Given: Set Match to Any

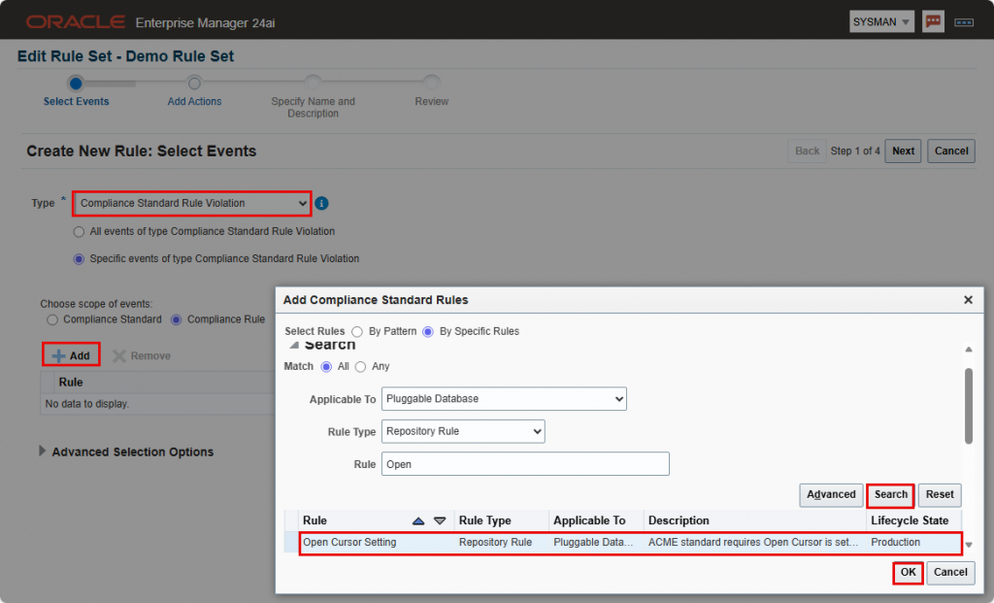Looking at the screenshot, I should coord(361,366).
